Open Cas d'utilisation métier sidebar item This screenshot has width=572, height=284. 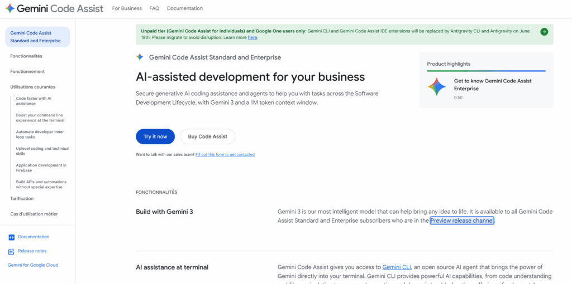coord(34,214)
